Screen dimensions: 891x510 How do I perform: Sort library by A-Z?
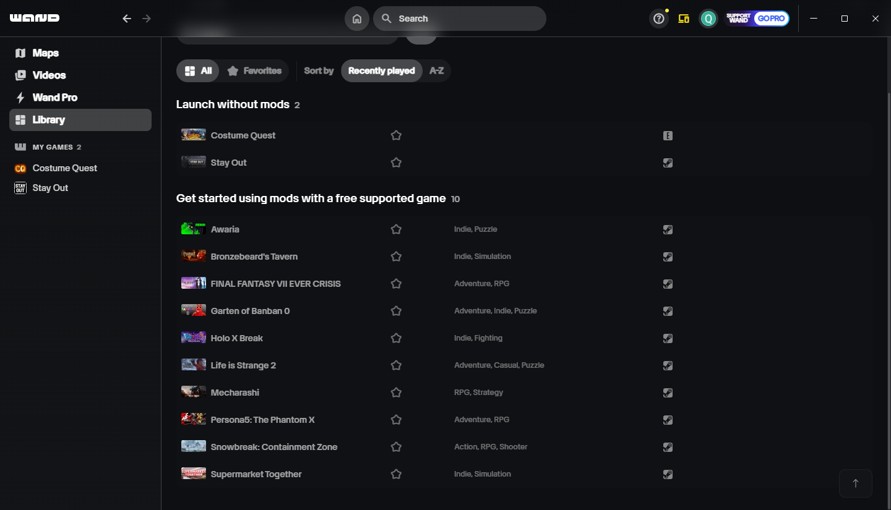[x=437, y=70]
